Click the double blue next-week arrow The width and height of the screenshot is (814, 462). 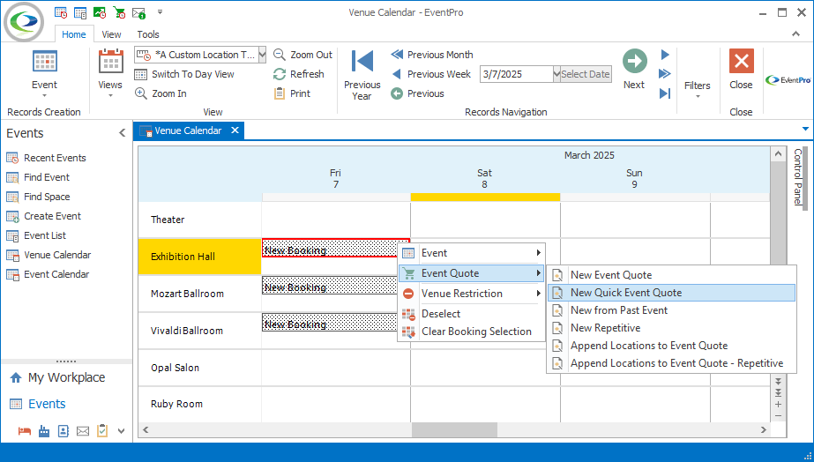[x=665, y=74]
